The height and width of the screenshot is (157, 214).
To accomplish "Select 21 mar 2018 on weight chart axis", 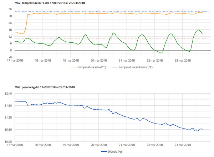I will [126, 145].
